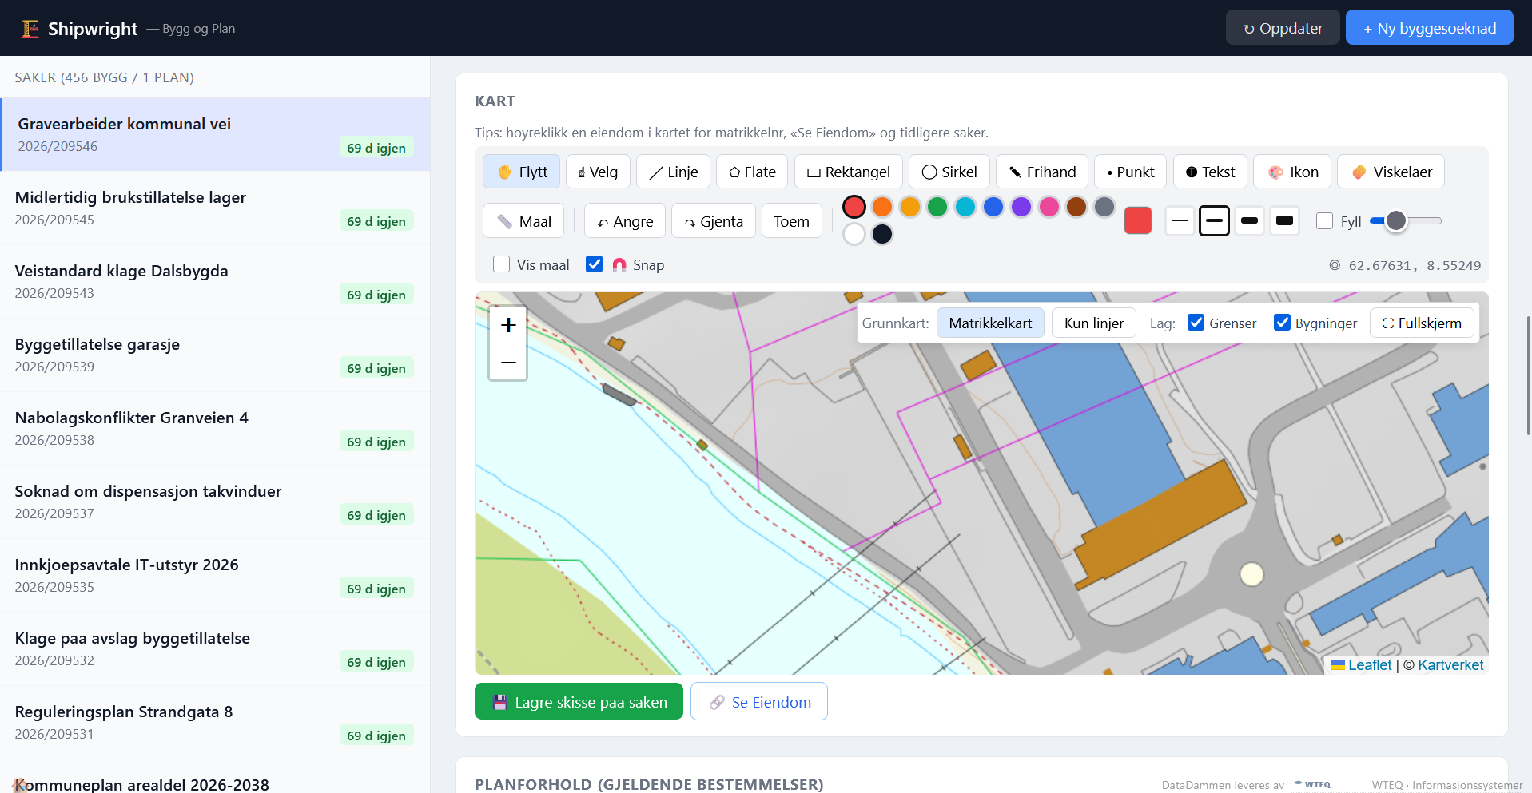
Task: Zoom in on the map
Action: [x=508, y=325]
